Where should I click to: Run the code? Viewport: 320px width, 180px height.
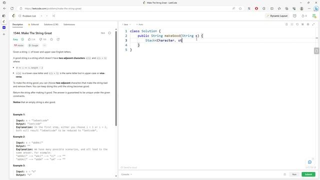(x=294, y=174)
